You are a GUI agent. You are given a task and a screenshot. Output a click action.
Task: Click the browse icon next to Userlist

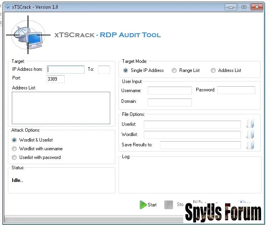pos(250,124)
